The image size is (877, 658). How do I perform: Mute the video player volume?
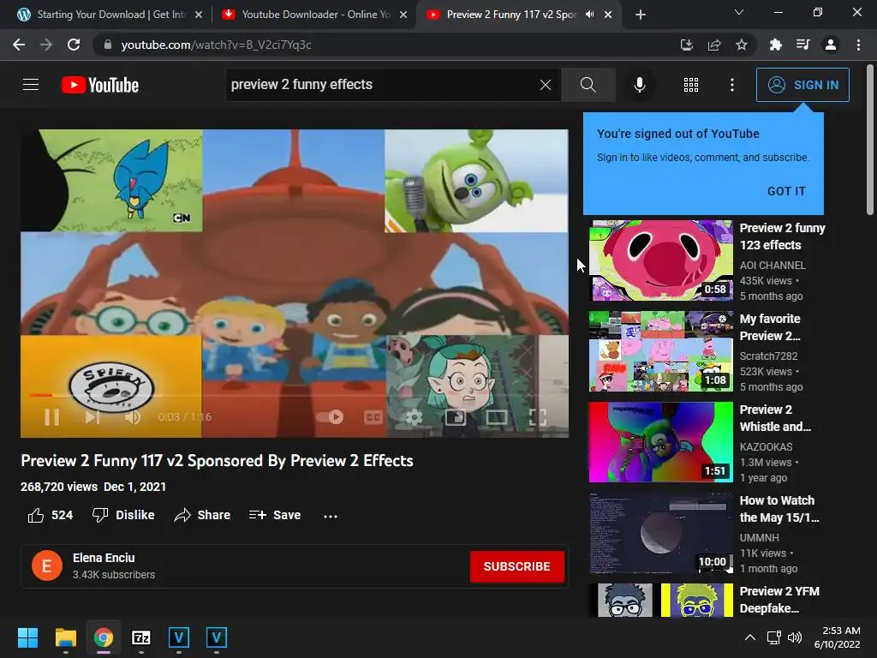(132, 417)
